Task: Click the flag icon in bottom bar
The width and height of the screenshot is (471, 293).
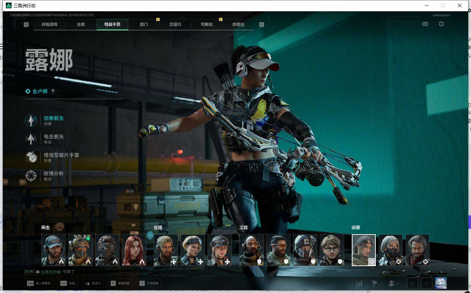Action: [374, 283]
